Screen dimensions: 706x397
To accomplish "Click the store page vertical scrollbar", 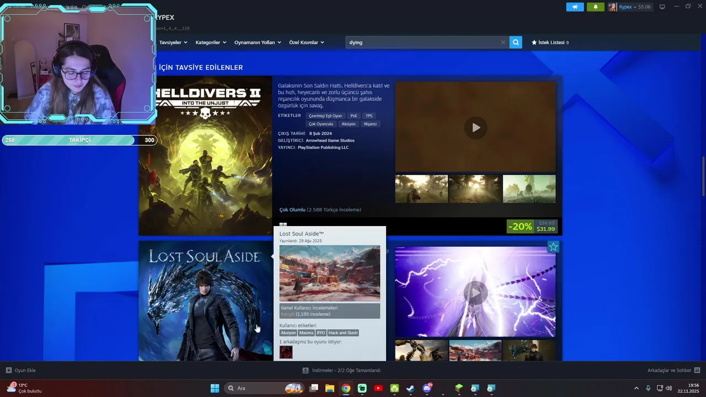I will pyautogui.click(x=703, y=175).
